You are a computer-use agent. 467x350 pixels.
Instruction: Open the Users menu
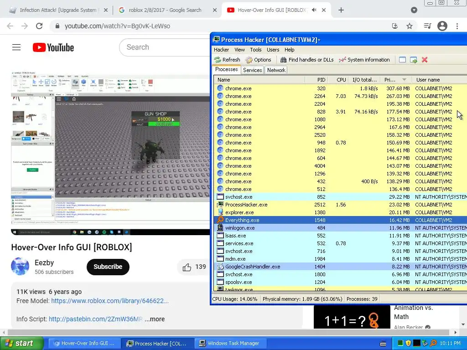(273, 50)
